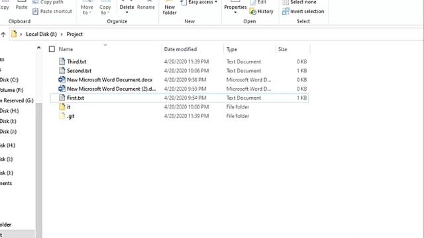
Task: Select Third.txt file icon
Action: click(62, 61)
